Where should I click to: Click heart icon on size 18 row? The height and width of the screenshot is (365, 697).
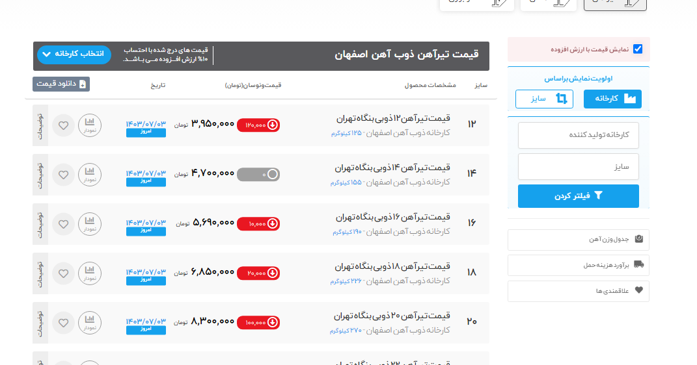pos(63,273)
